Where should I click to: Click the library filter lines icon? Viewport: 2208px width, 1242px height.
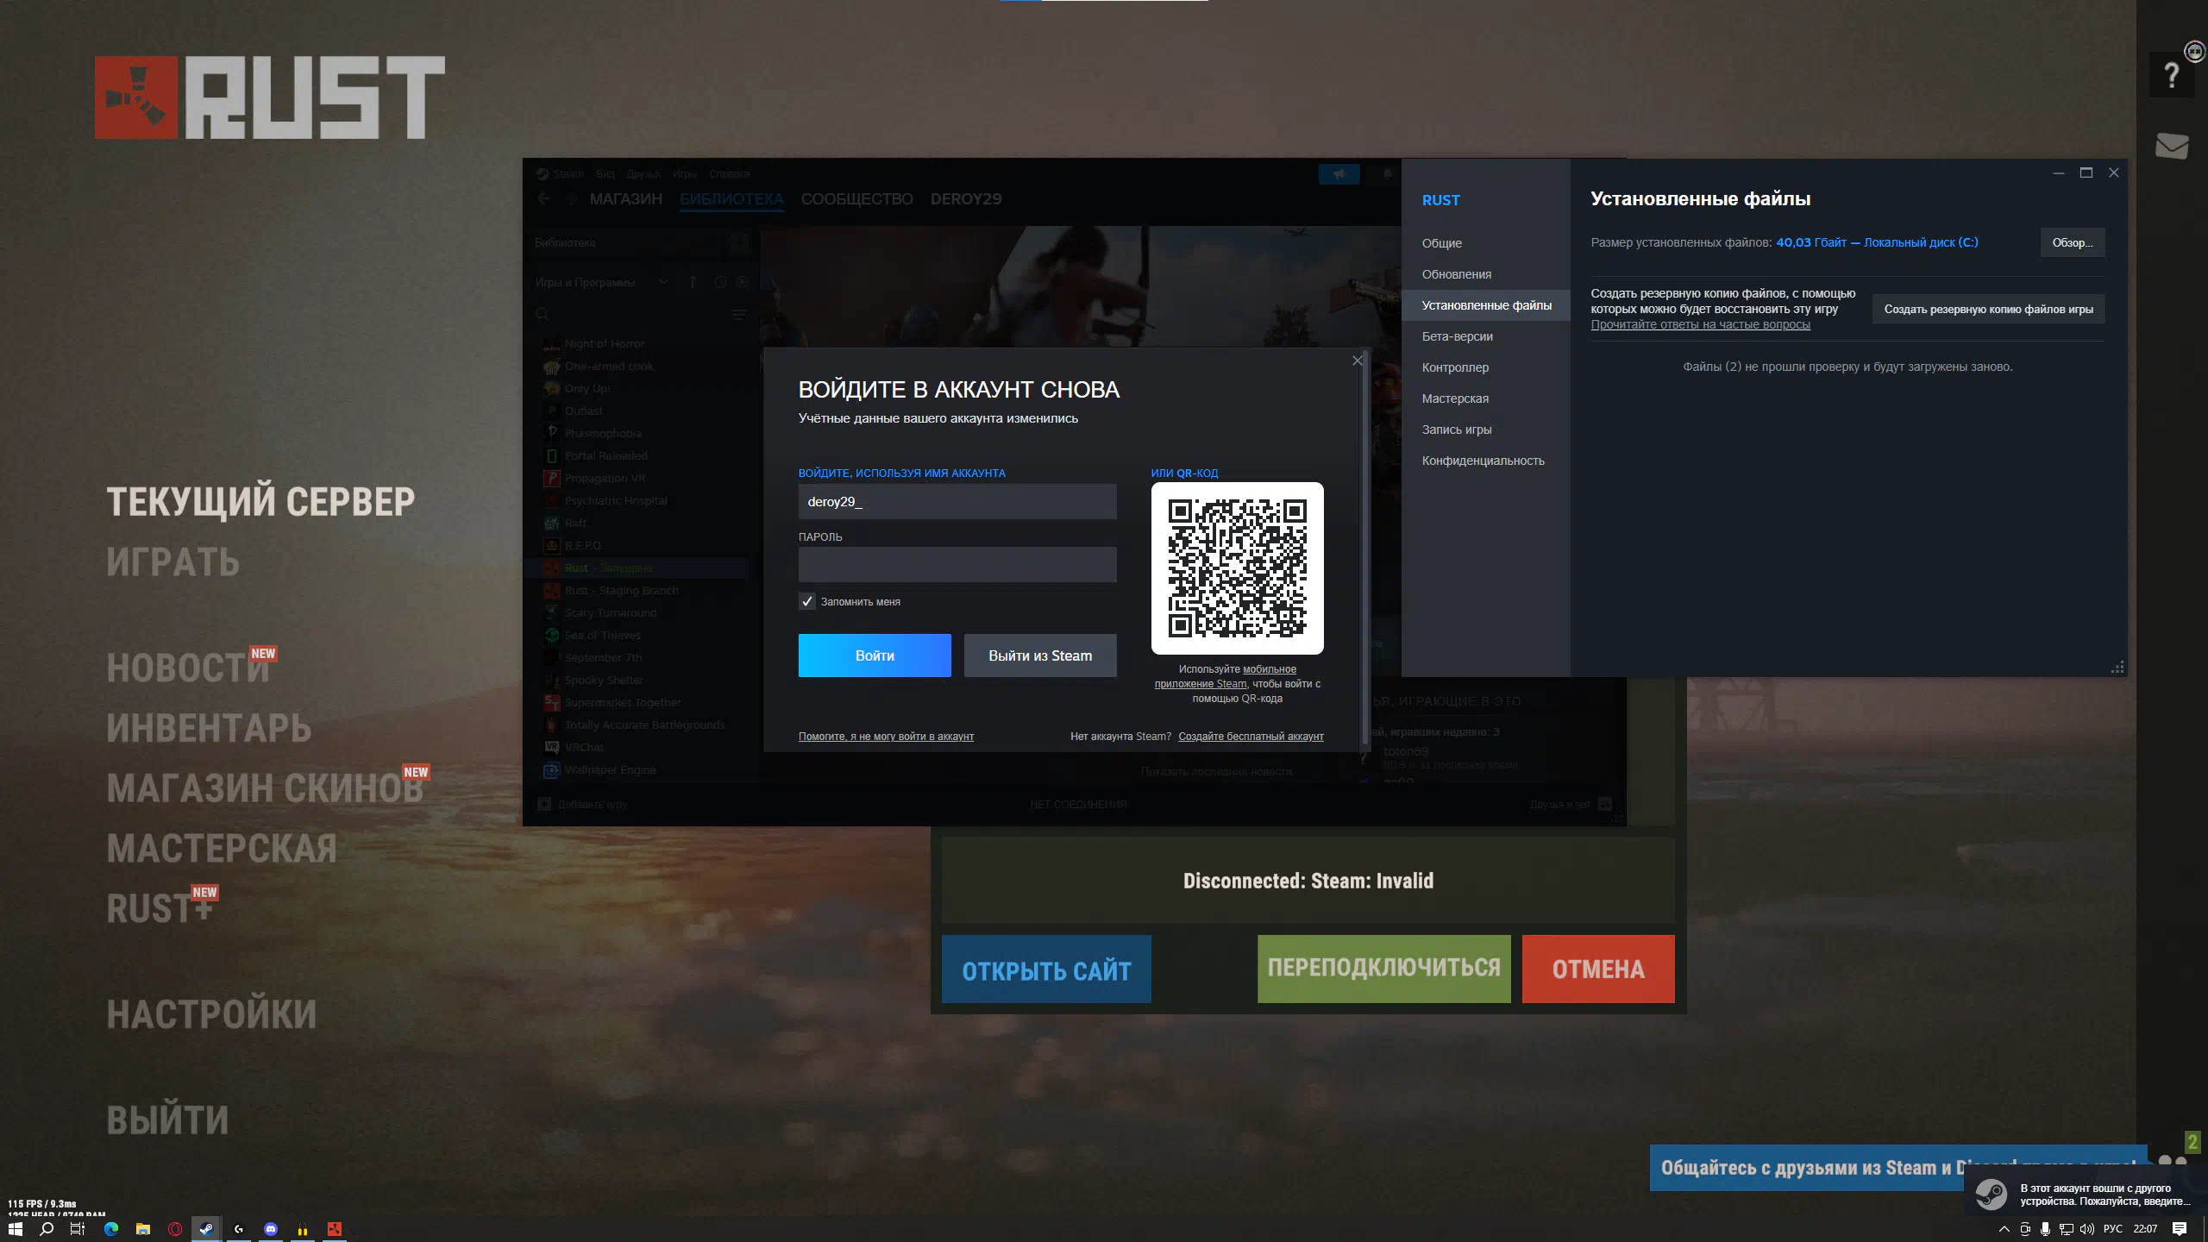click(x=739, y=315)
